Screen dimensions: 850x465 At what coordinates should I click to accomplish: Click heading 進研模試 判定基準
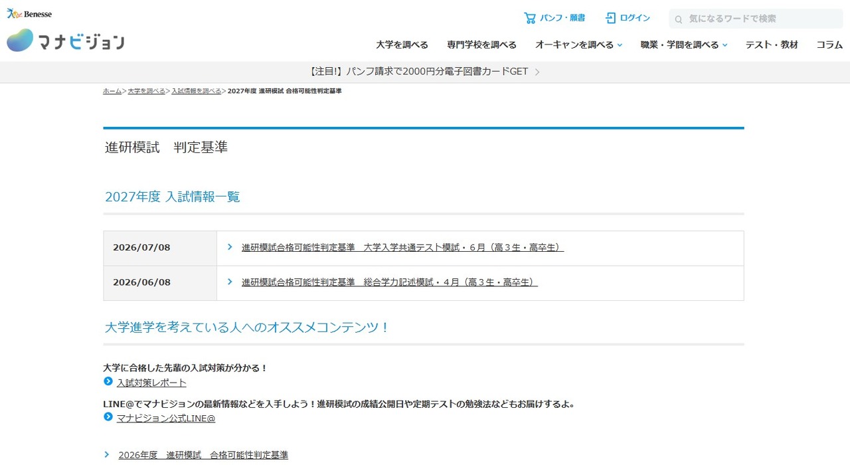(166, 147)
